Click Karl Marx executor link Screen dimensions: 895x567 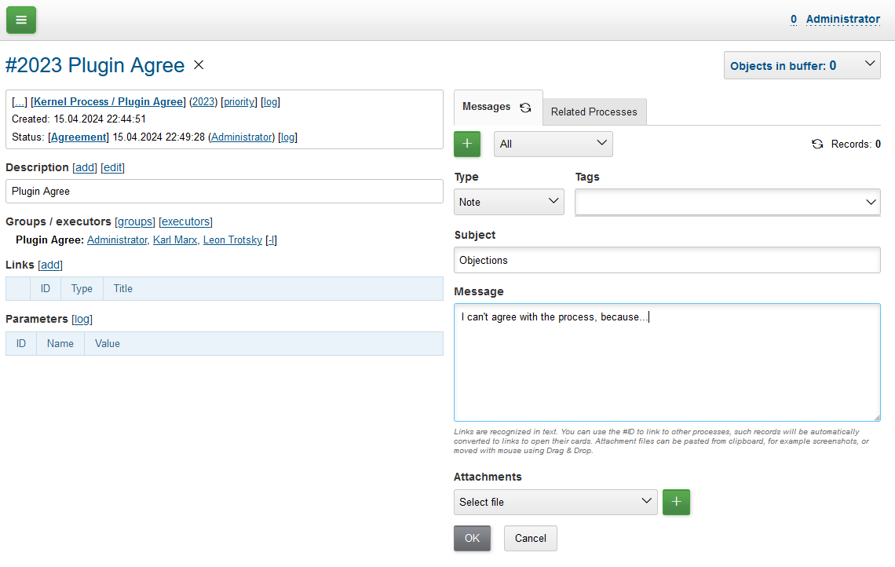point(175,240)
